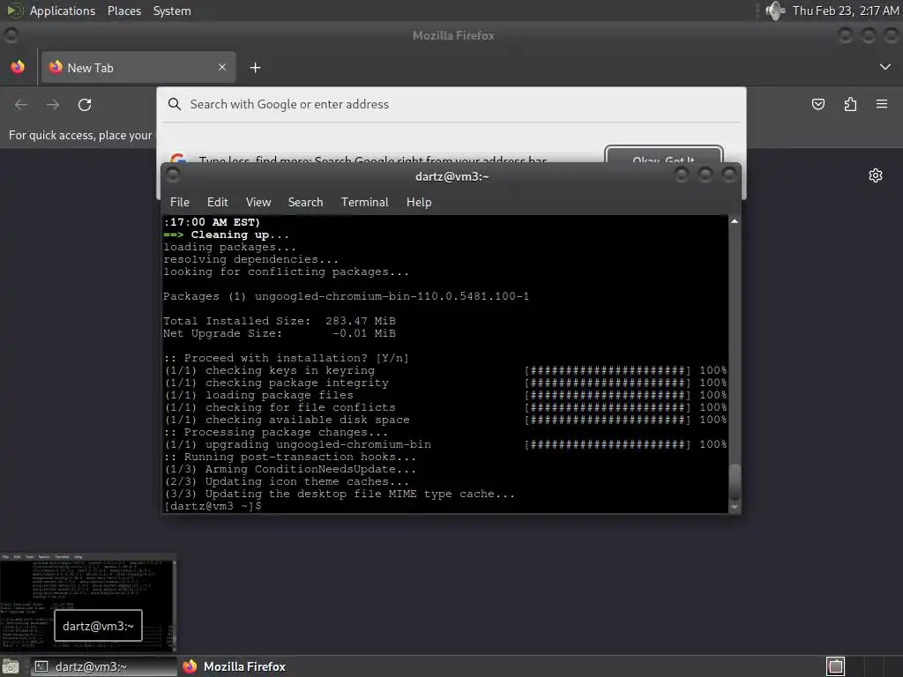Expand the list all tabs chevron

885,67
